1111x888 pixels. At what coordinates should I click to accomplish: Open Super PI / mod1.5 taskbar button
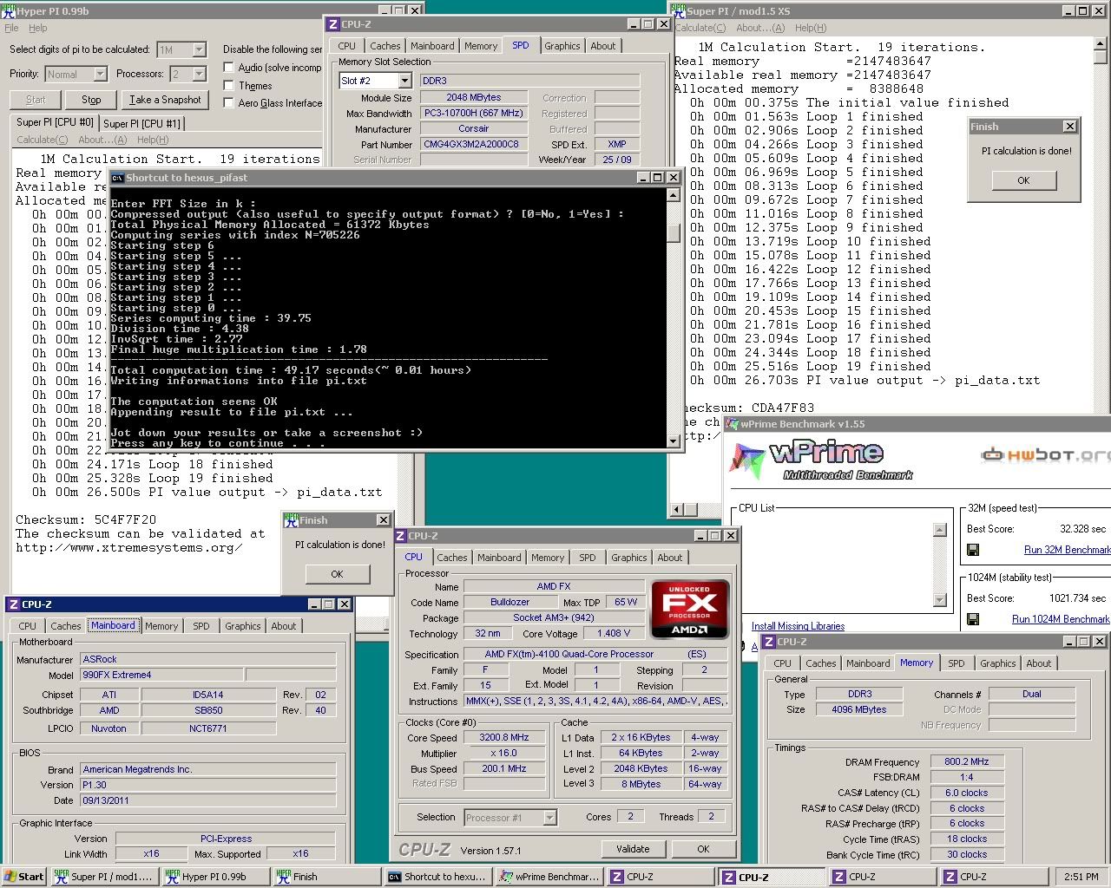pos(102,877)
